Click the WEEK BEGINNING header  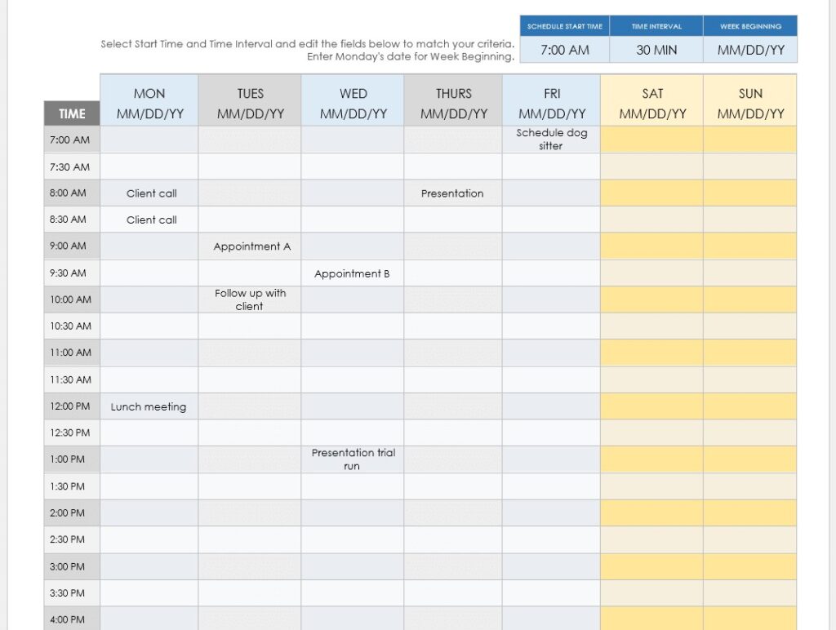(750, 26)
